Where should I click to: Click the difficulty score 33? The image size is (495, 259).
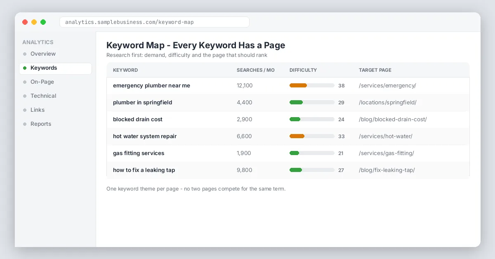[341, 137]
